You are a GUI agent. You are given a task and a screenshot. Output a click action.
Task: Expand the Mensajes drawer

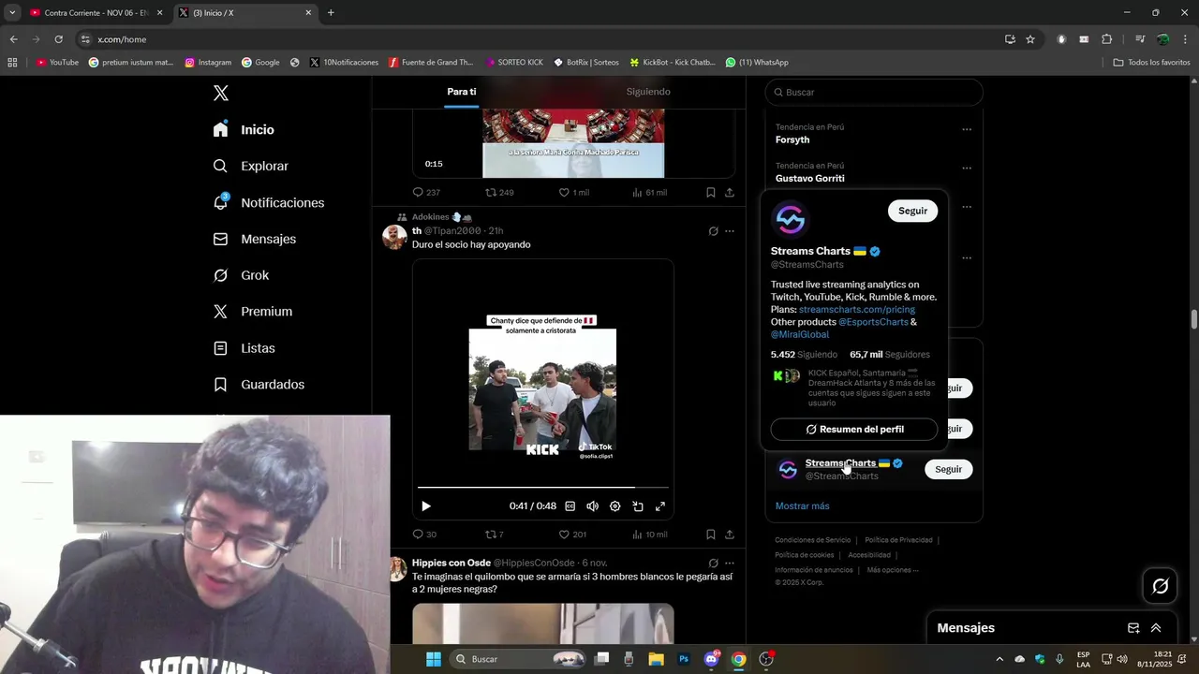click(x=1156, y=628)
